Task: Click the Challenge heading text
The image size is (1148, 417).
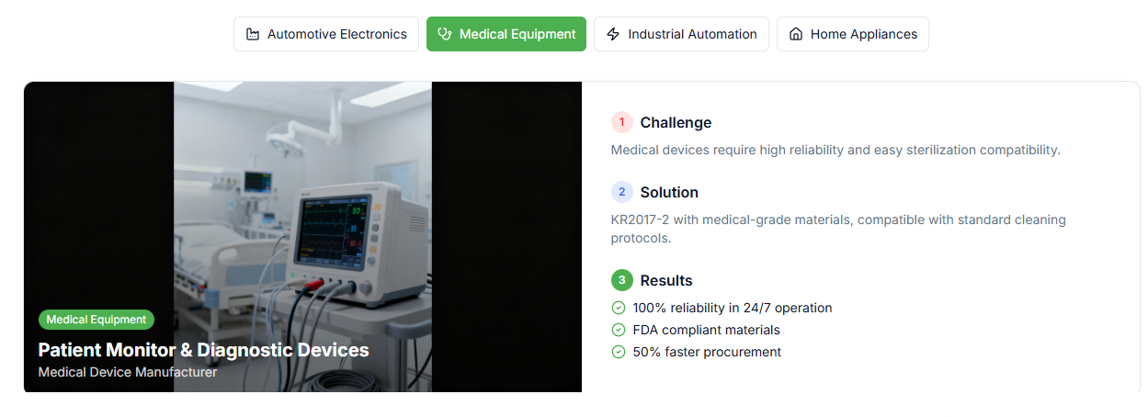Action: point(676,122)
